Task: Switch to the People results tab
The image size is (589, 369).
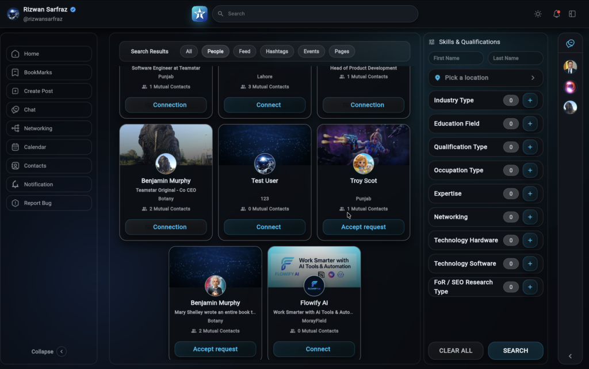Action: click(x=215, y=51)
